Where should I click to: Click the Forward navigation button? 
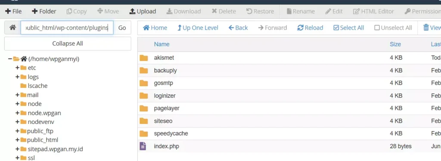272,28
